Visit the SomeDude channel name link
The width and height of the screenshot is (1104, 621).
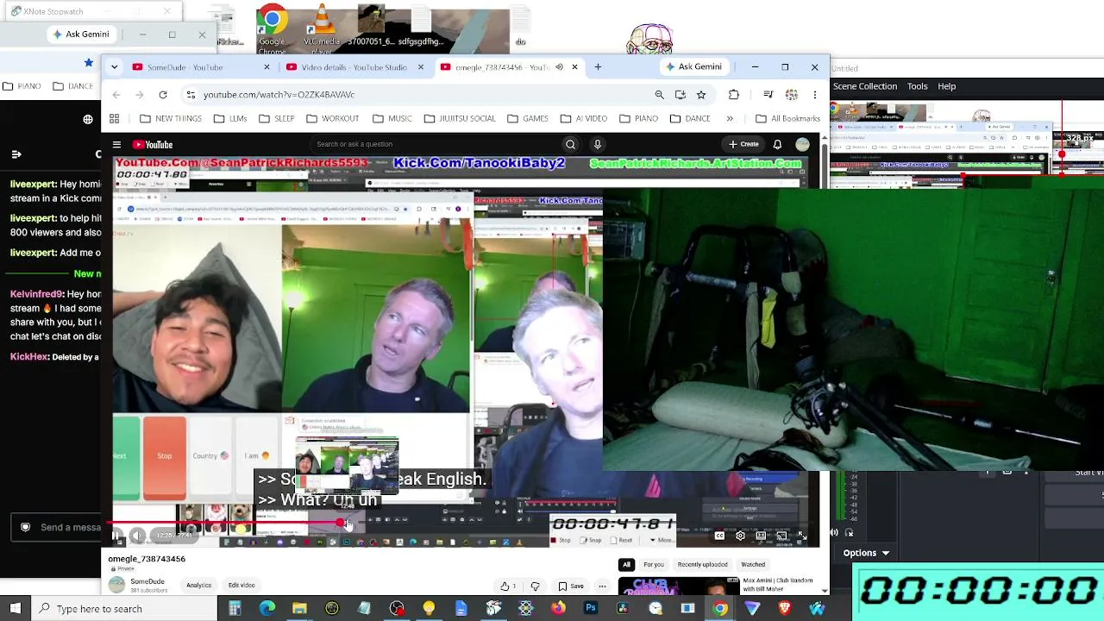pos(147,582)
